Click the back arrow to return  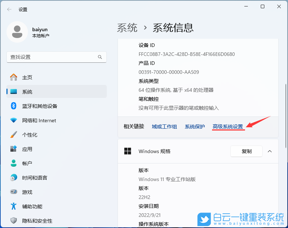8,9
